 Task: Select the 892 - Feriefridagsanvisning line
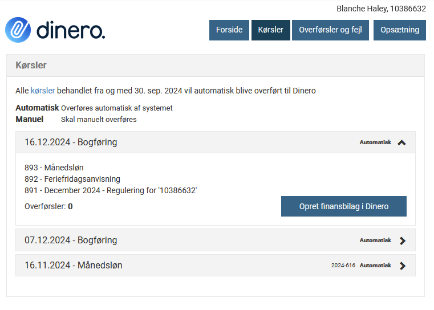tap(72, 179)
